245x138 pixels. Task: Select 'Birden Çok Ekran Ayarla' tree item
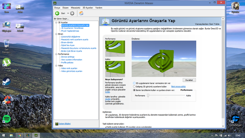[71, 51]
